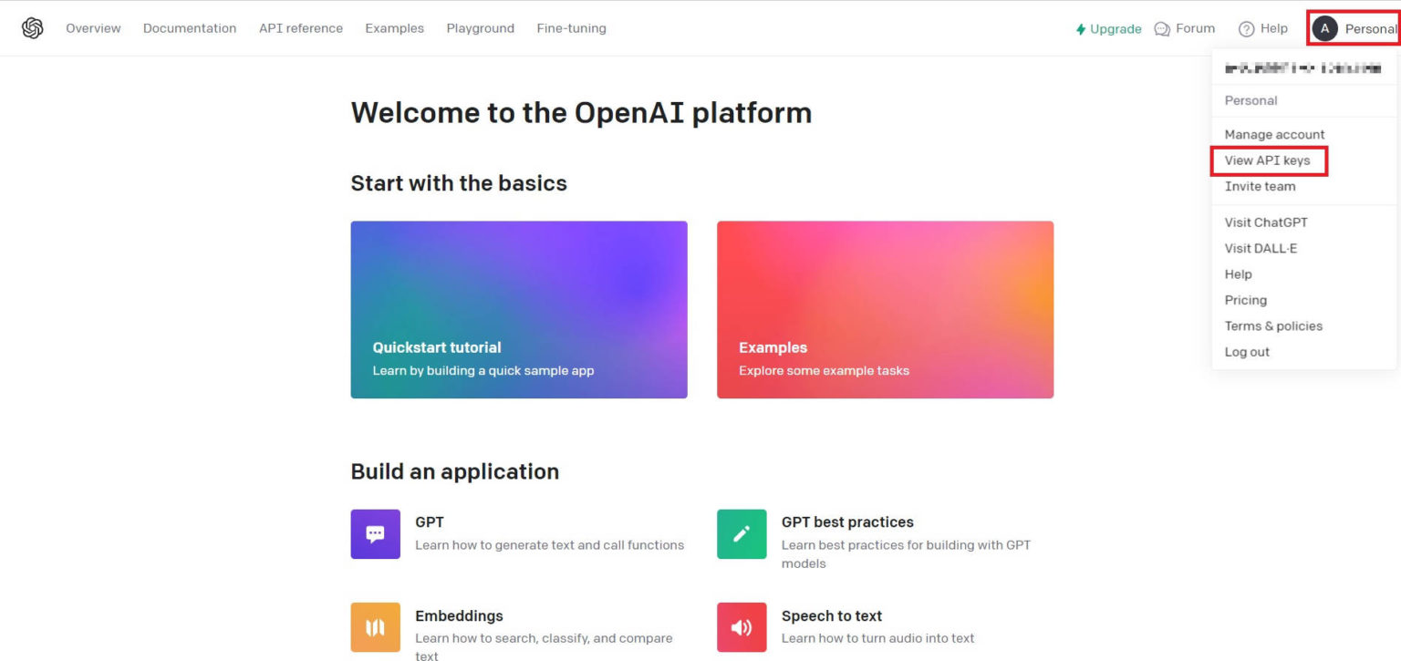Select the orange Embeddings icon
The width and height of the screenshot is (1401, 661).
pos(375,626)
